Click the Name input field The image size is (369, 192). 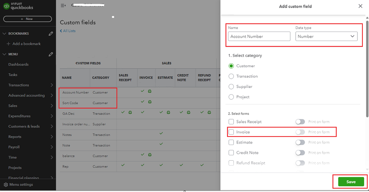pos(259,36)
